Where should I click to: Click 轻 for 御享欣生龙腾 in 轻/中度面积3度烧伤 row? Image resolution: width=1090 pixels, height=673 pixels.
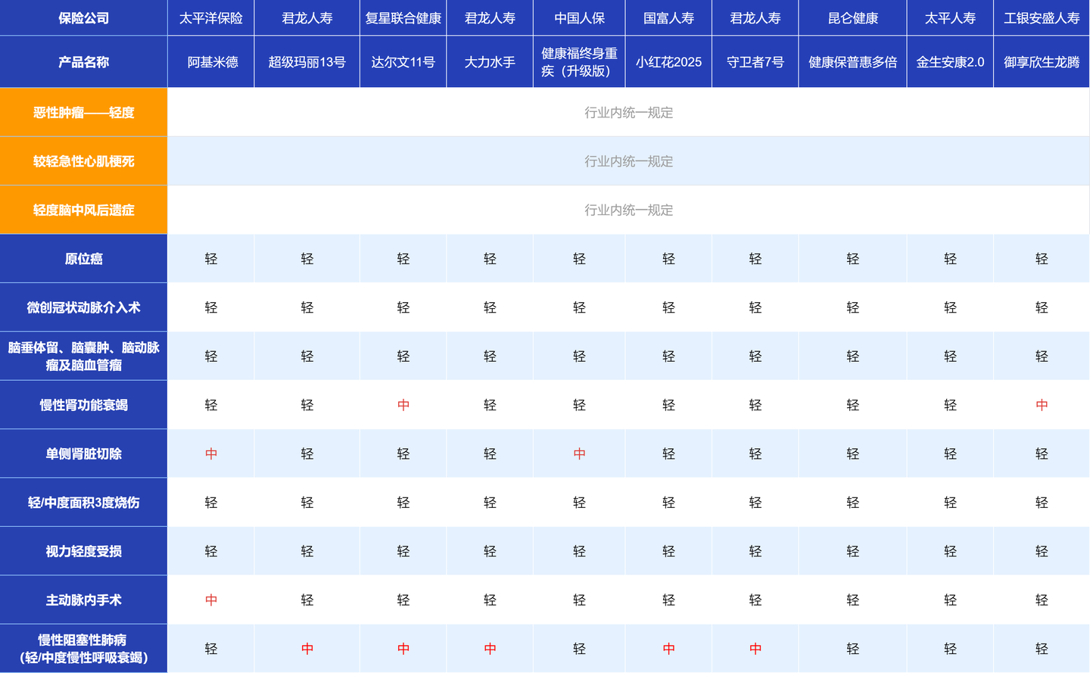pos(1042,503)
